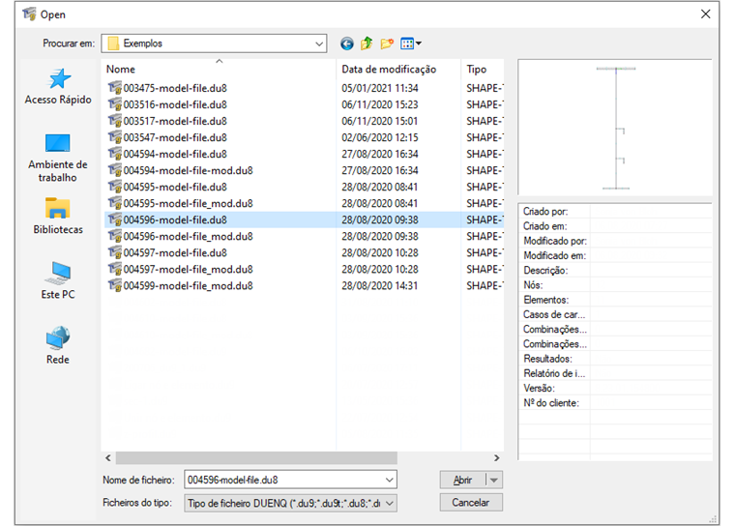Click the Nº do cliente property row
The height and width of the screenshot is (526, 735).
615,402
